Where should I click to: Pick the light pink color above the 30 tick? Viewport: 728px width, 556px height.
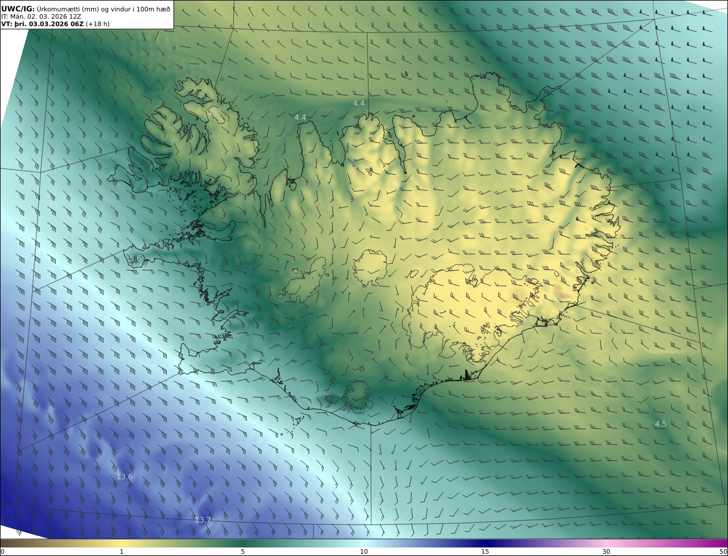tap(606, 543)
